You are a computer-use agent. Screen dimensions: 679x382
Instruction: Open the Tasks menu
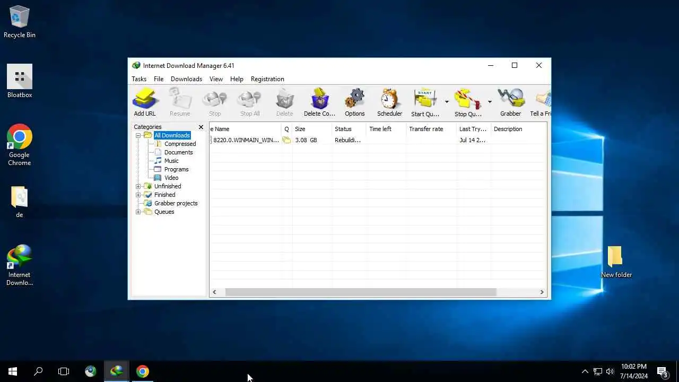point(139,79)
